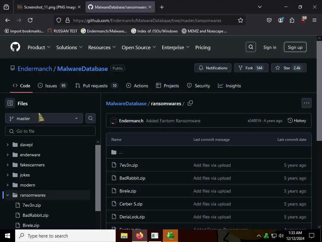
Task: Open the Pricing link
Action: click(203, 47)
